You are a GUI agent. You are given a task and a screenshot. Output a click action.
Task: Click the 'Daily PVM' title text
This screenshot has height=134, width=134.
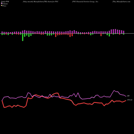pos(5,2)
